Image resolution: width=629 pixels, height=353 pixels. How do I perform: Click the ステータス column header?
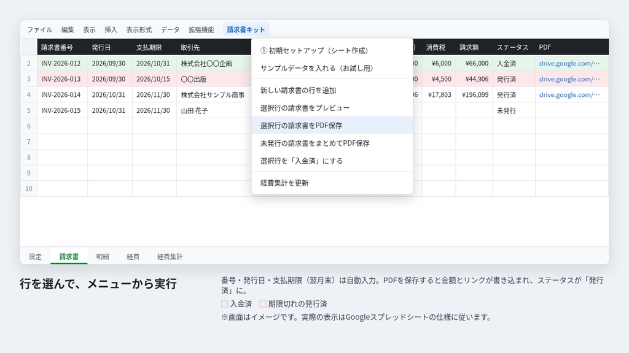click(x=514, y=47)
